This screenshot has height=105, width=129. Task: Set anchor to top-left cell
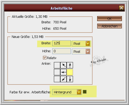click(57, 65)
